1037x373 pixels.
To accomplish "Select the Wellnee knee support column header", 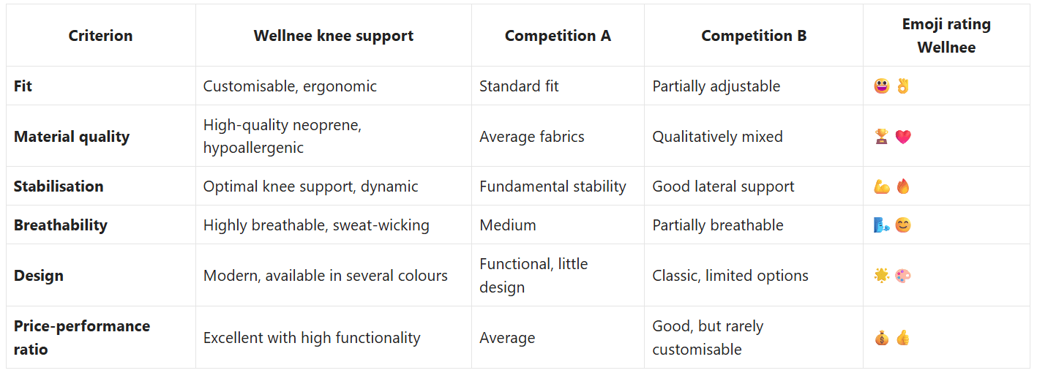I will [x=334, y=36].
